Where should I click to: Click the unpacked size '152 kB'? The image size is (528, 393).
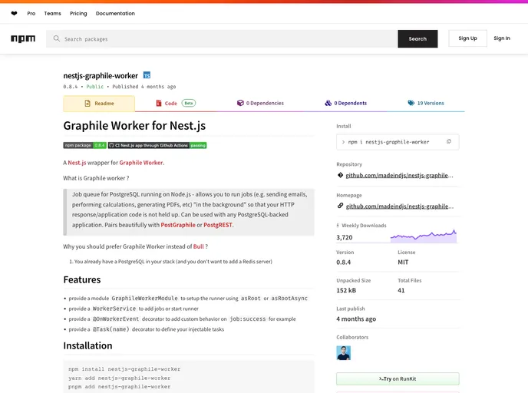(346, 290)
